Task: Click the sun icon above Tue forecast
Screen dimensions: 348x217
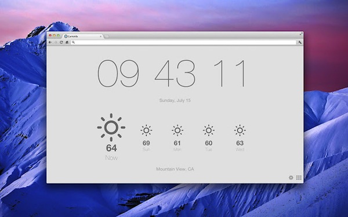Action: coord(209,130)
